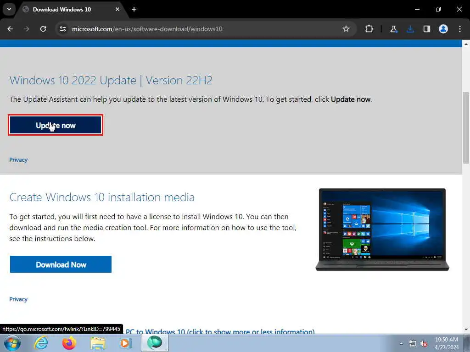
Task: Open the Extensions puzzle icon
Action: [x=369, y=29]
